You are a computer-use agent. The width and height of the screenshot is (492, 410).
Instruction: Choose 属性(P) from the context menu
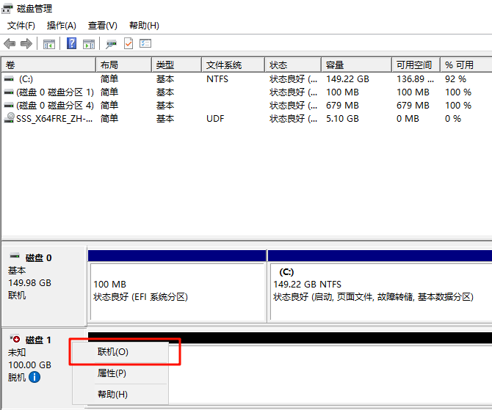112,373
